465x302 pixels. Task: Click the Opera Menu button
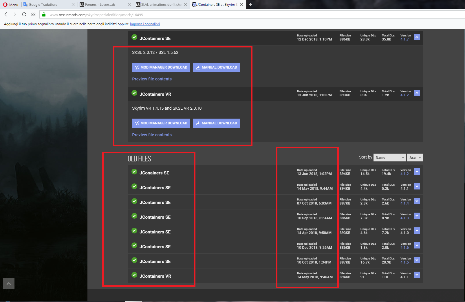(11, 5)
